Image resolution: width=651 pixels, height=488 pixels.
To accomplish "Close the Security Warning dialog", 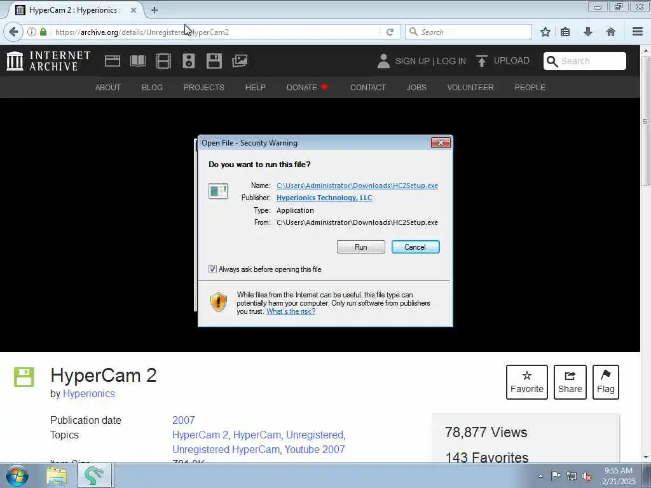I will click(x=441, y=143).
